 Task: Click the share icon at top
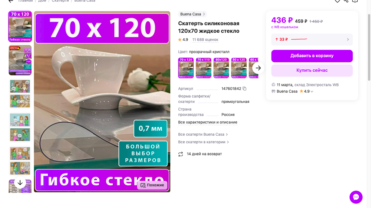(346, 1)
